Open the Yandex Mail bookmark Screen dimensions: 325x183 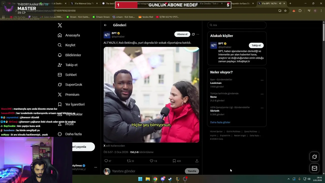[x=146, y=17]
